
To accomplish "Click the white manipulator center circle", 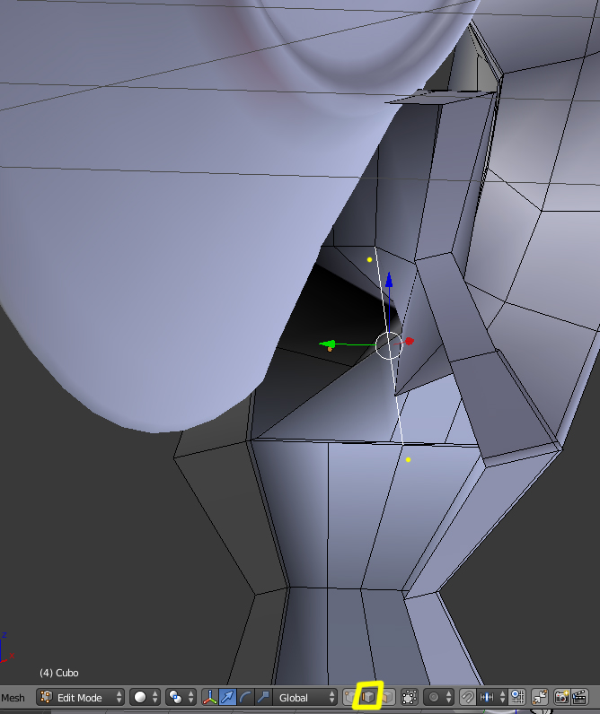I will pyautogui.click(x=389, y=345).
